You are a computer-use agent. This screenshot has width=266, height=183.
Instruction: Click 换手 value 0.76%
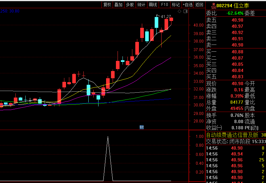click(x=237, y=115)
